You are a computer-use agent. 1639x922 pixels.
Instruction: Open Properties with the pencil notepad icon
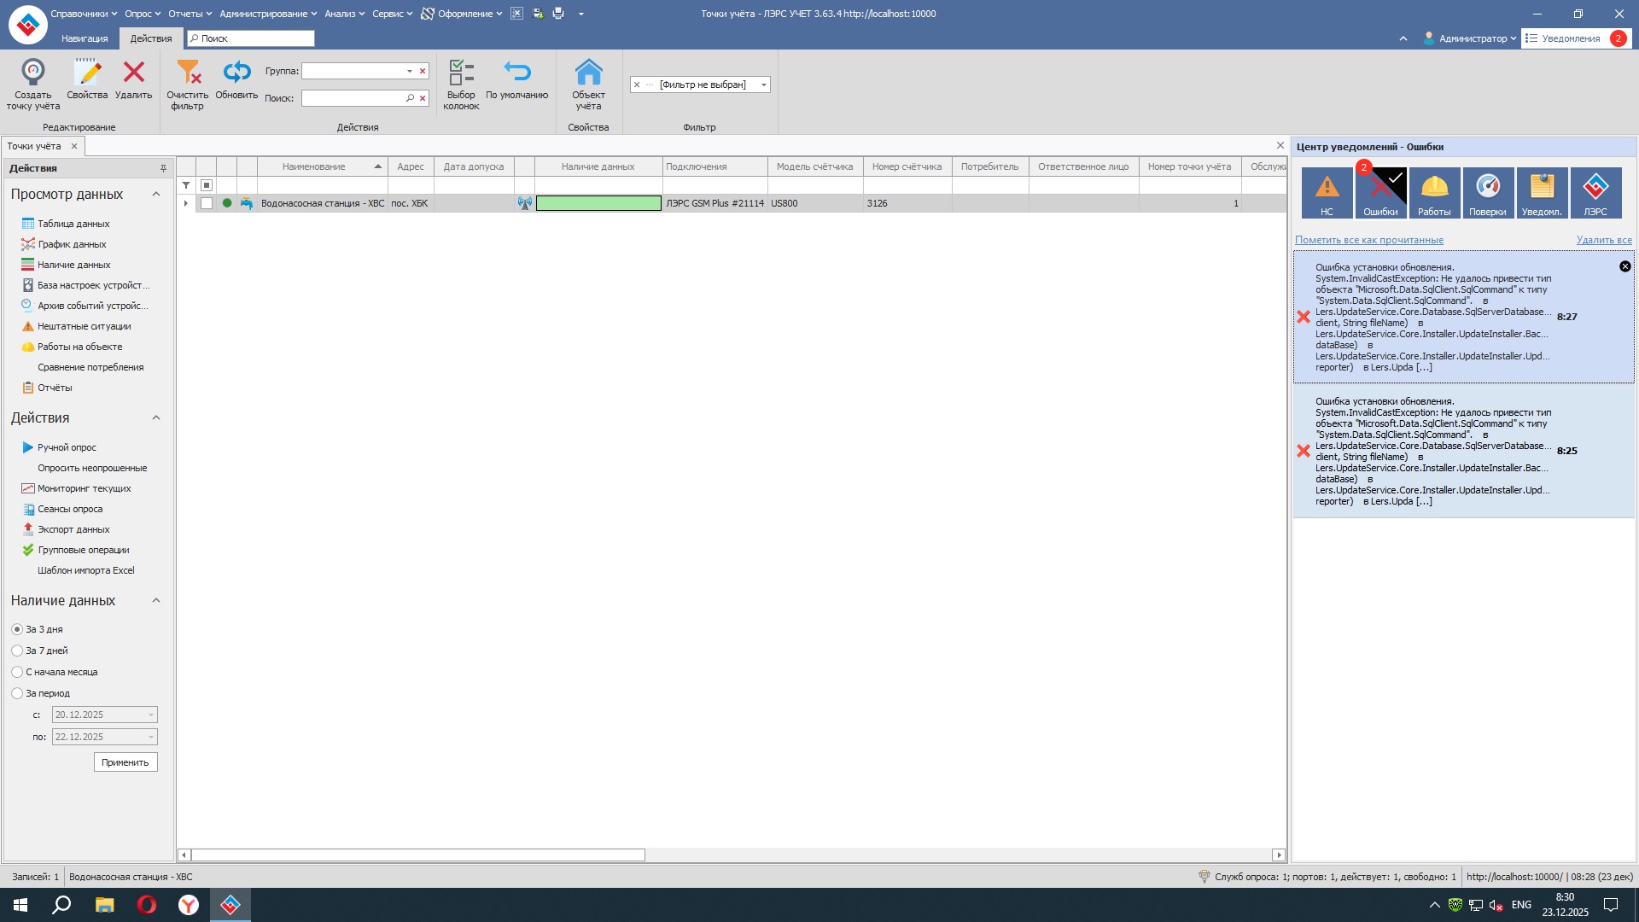coord(87,72)
